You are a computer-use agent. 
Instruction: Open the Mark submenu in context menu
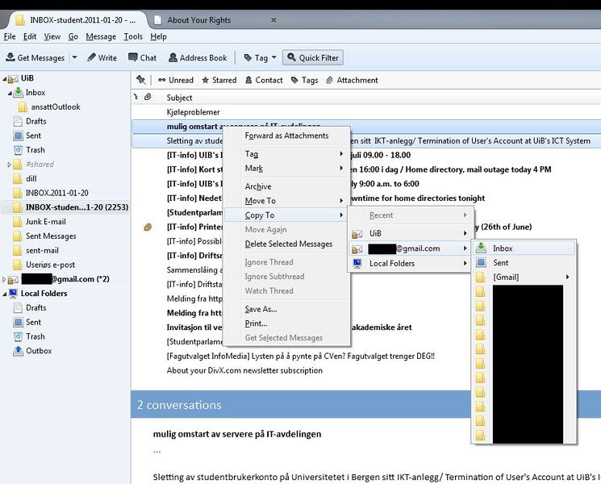point(286,169)
